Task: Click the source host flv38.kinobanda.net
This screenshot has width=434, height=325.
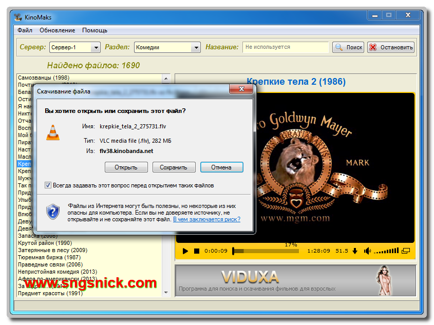Action: 126,151
